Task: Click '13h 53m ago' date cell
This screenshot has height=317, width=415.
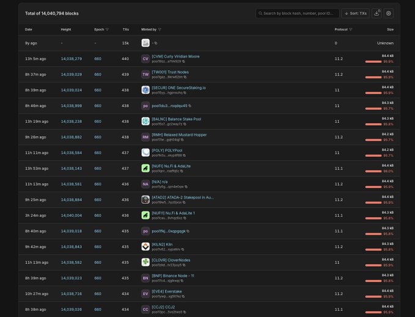Action: coord(37,168)
